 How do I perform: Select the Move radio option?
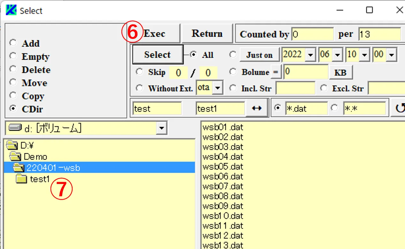13,82
